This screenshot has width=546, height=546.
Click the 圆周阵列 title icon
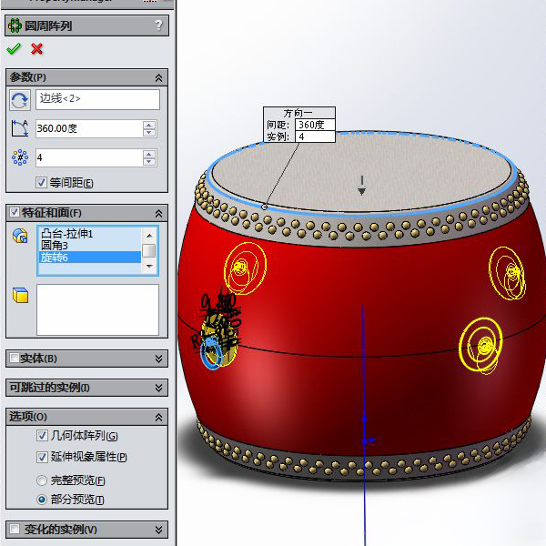pyautogui.click(x=15, y=25)
